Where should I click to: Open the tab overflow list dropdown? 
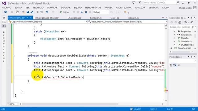pyautogui.click(x=166, y=18)
